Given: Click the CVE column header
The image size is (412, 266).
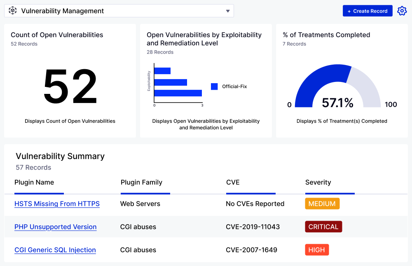Looking at the screenshot, I should (232, 182).
